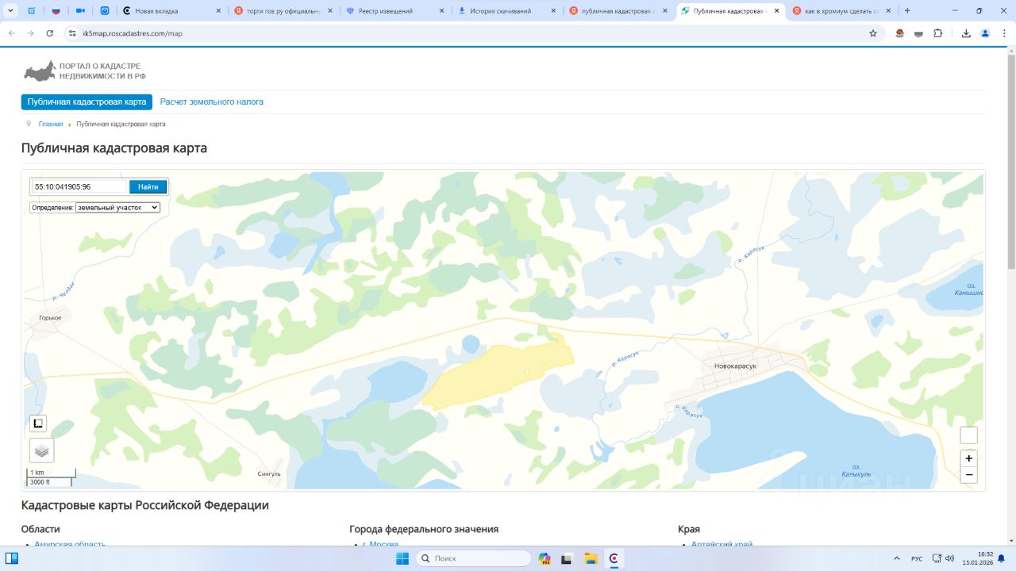This screenshot has width=1016, height=571.
Task: Zoom in the cadastral map
Action: coord(968,458)
